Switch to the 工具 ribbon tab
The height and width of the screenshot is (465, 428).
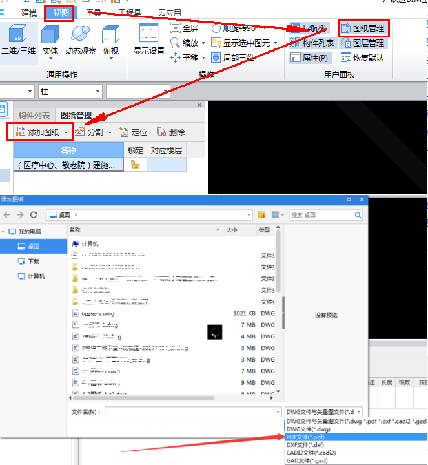tap(94, 13)
